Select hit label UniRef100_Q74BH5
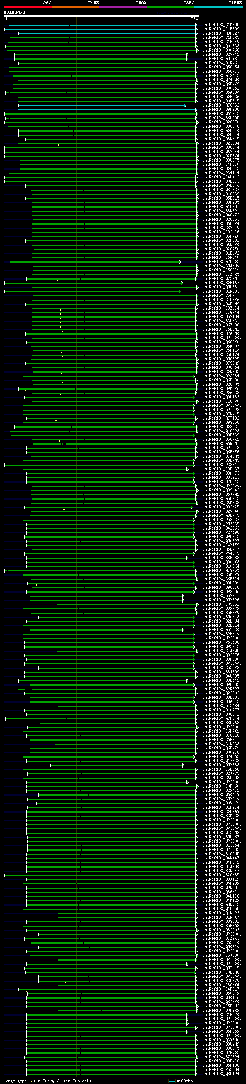 coord(221,456)
